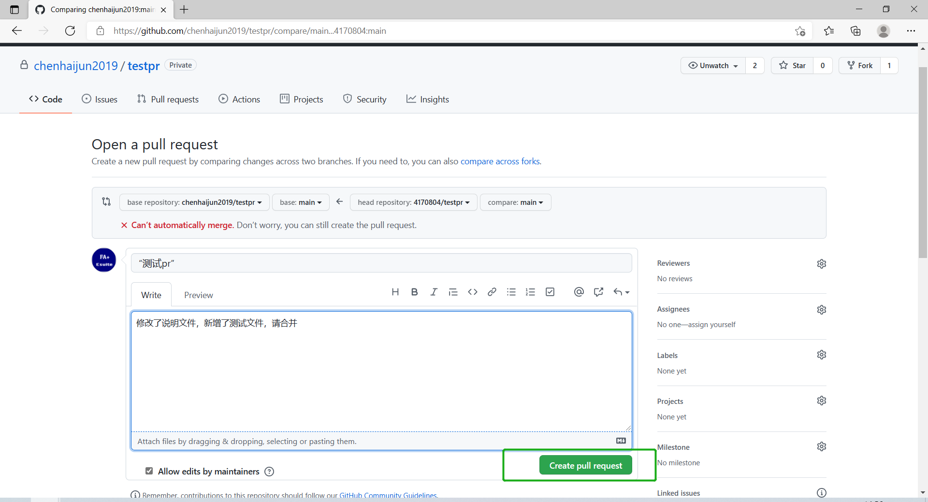This screenshot has width=928, height=502.
Task: Click the pull request title field
Action: (381, 263)
